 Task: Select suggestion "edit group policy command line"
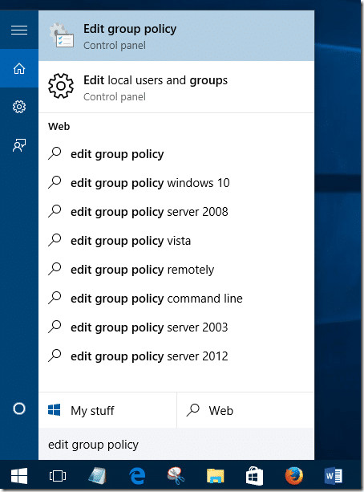176,299
